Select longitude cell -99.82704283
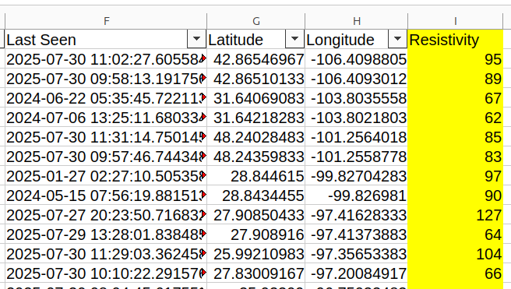The width and height of the screenshot is (511, 289). [x=356, y=176]
